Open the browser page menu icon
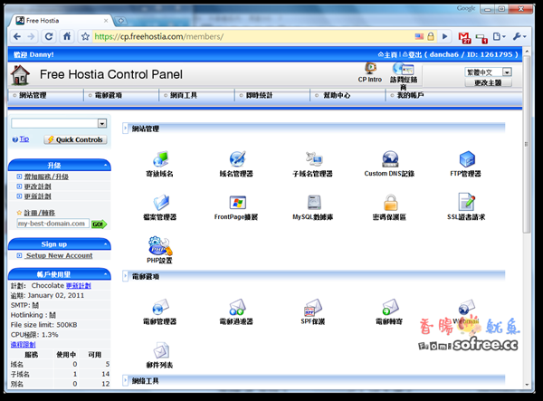543x401 pixels. (x=499, y=37)
